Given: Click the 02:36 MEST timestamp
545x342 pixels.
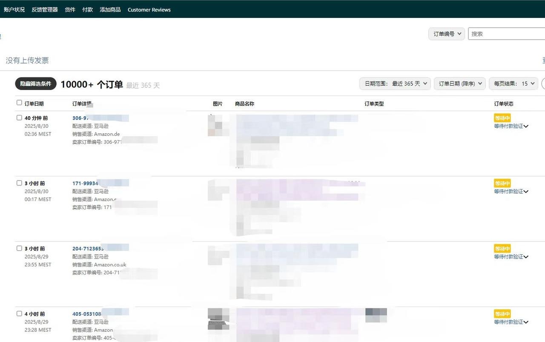Looking at the screenshot, I should click(38, 134).
